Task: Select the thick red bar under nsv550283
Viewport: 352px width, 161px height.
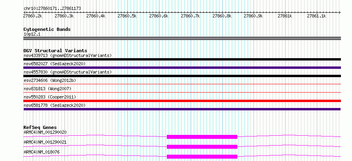Action: click(x=182, y=101)
